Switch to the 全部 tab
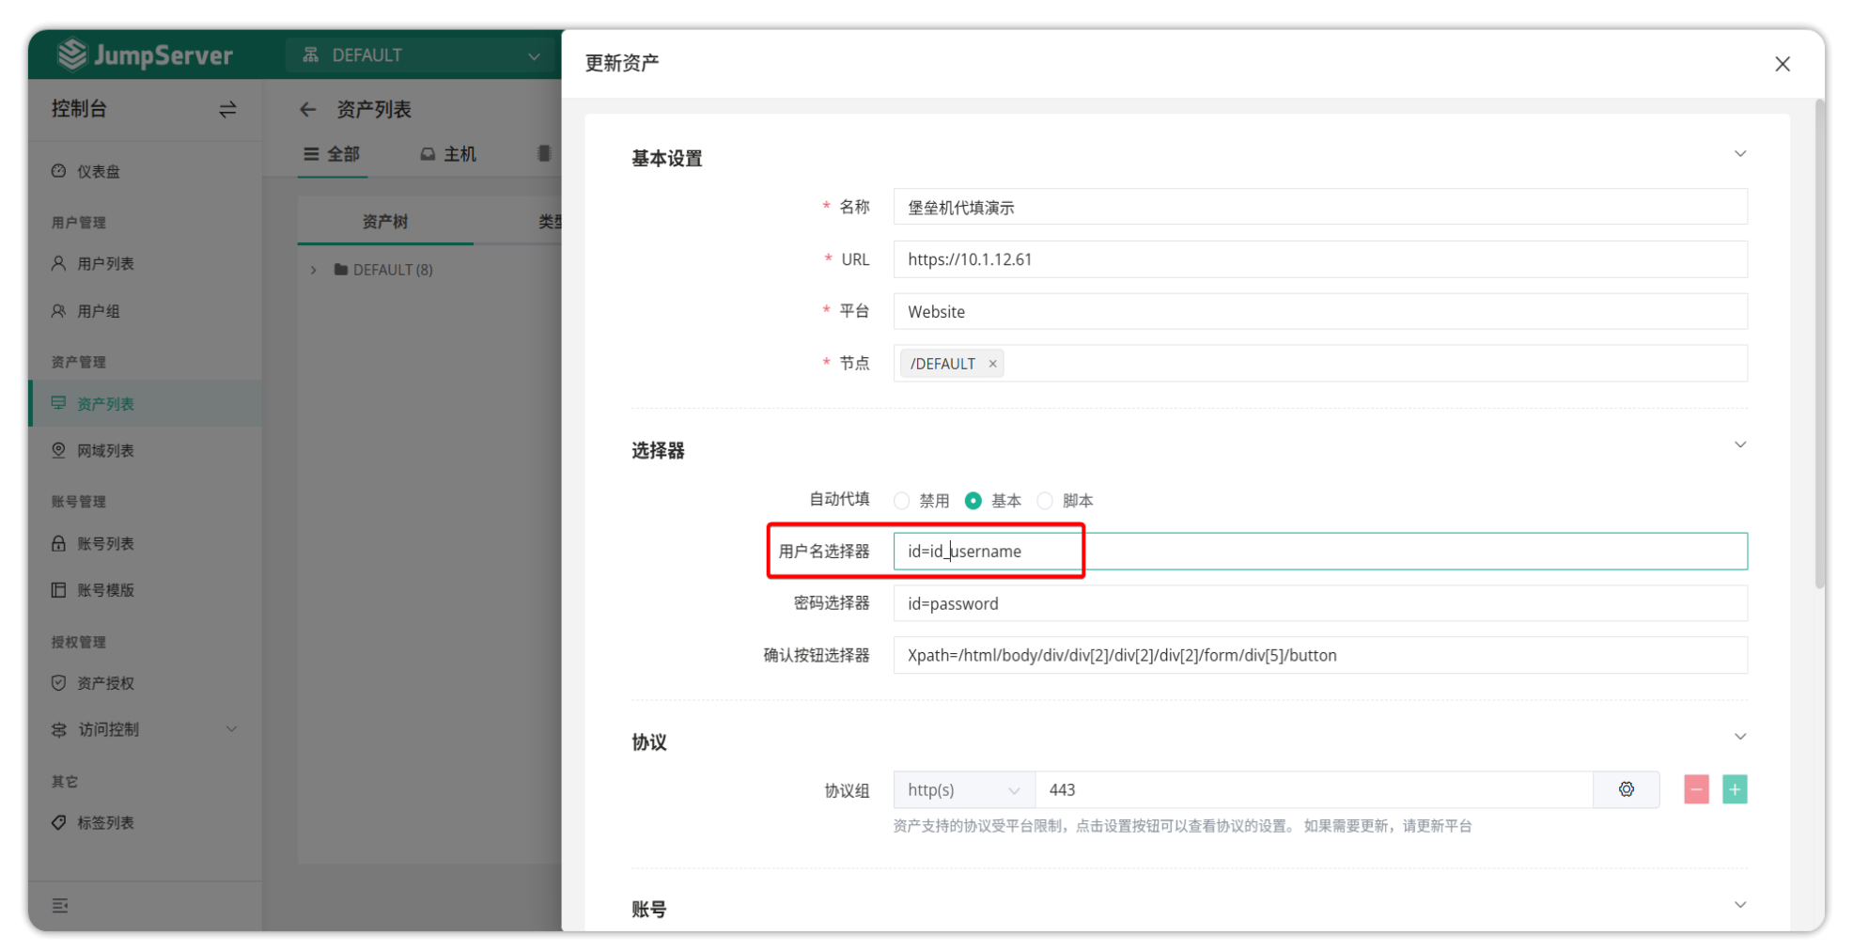Screen dimensions: 1853x951 tap(332, 154)
